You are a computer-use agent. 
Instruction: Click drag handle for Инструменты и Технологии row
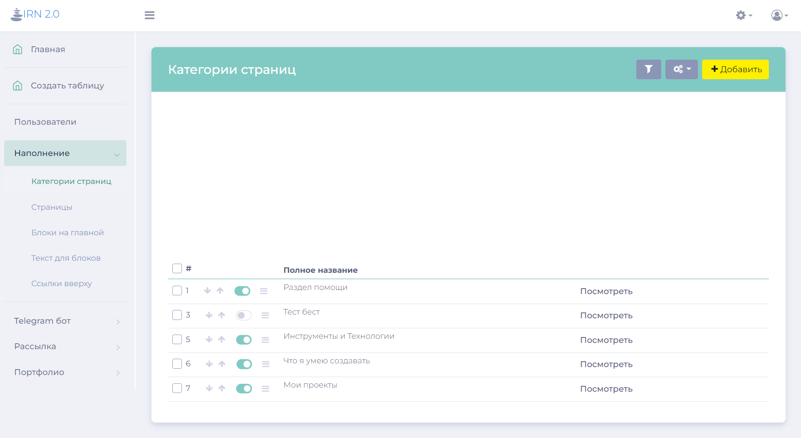265,340
